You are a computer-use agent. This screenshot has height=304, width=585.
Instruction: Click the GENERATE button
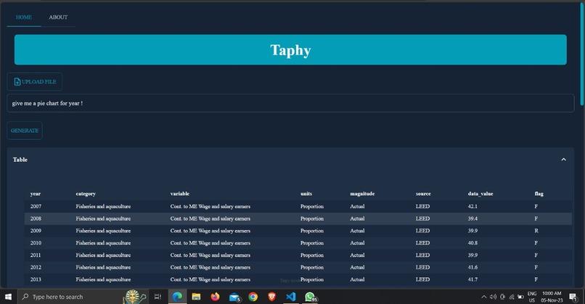[25, 131]
